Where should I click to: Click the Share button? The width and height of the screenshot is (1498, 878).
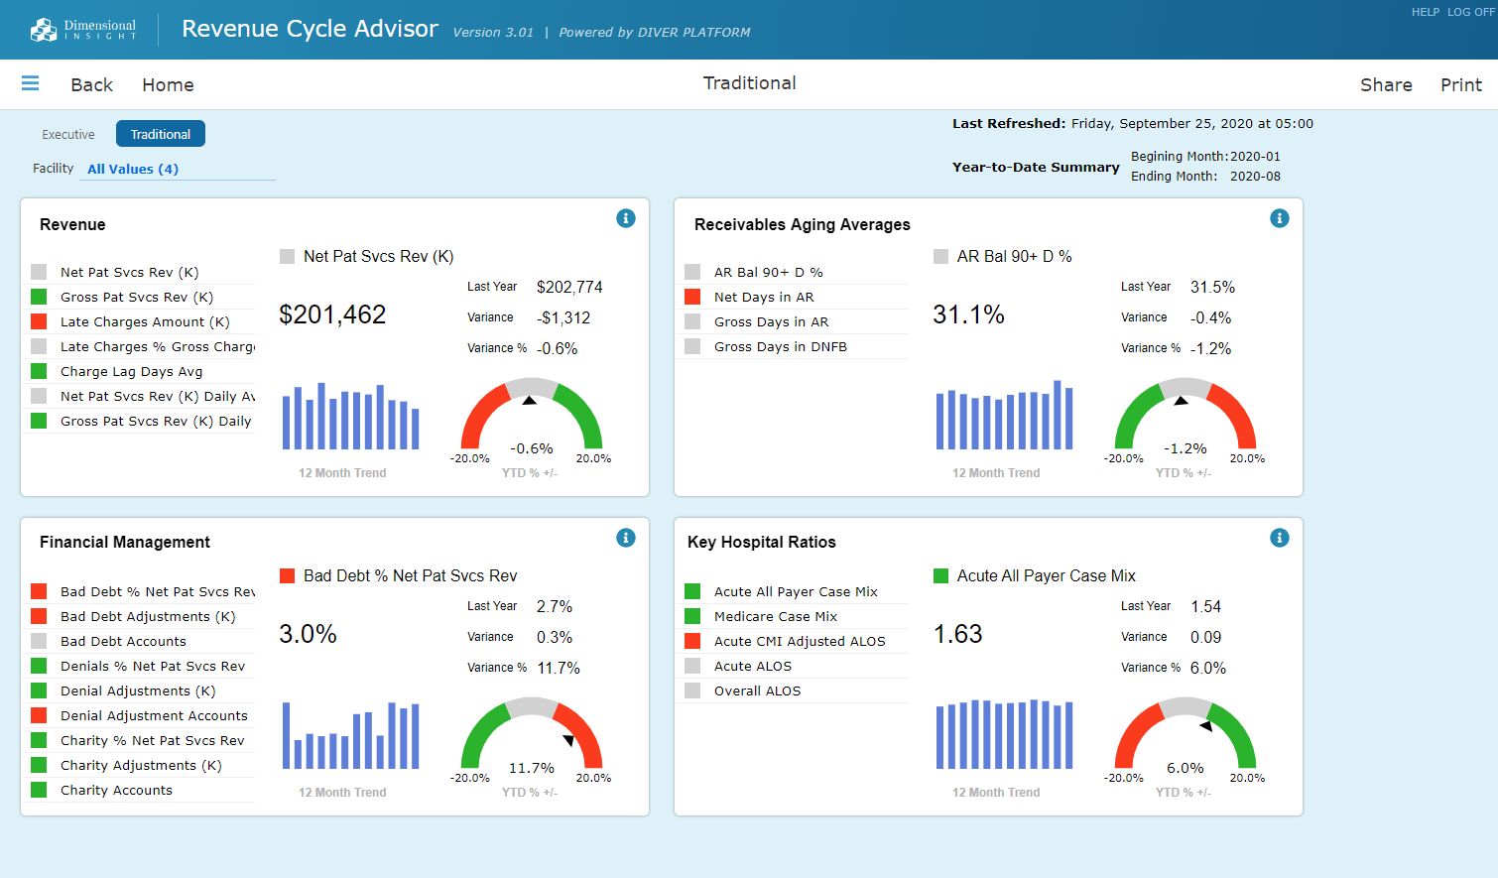[1386, 84]
